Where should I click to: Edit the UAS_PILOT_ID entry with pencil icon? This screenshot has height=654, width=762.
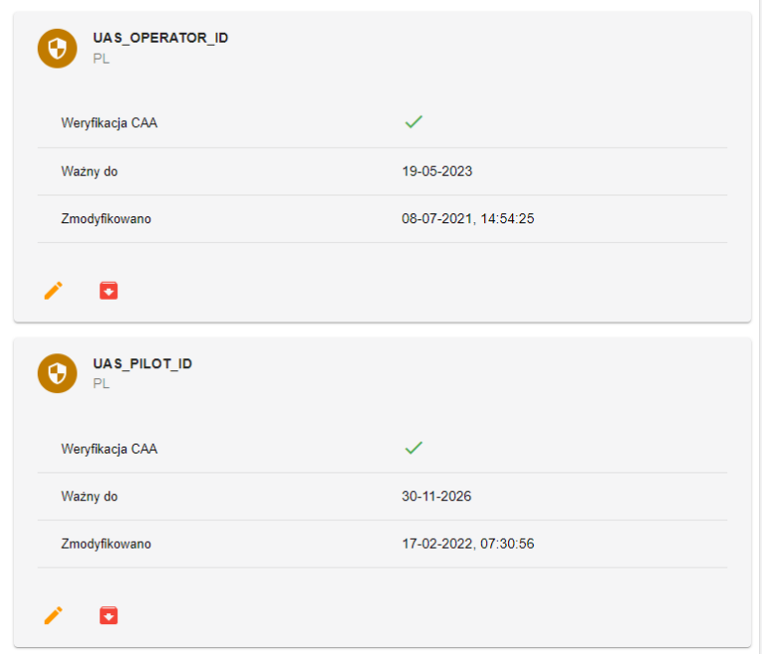tap(54, 615)
